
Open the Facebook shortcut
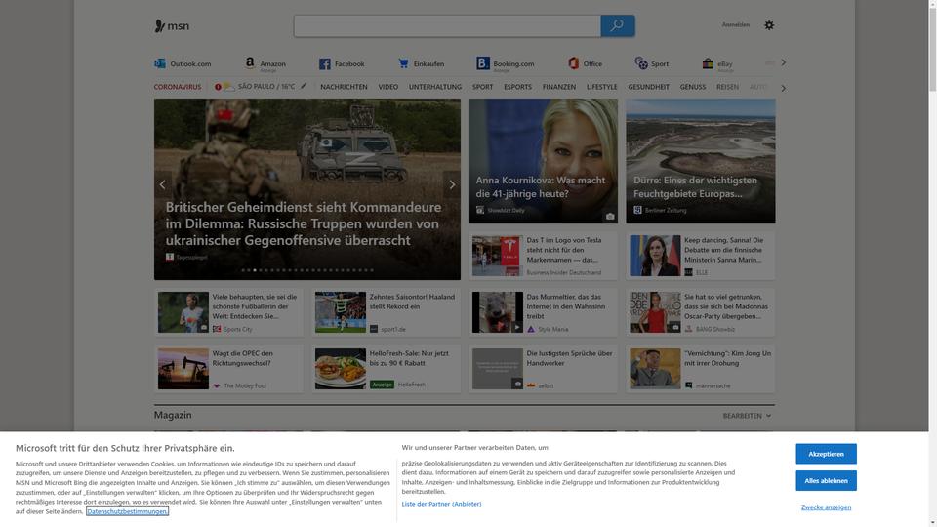[342, 63]
